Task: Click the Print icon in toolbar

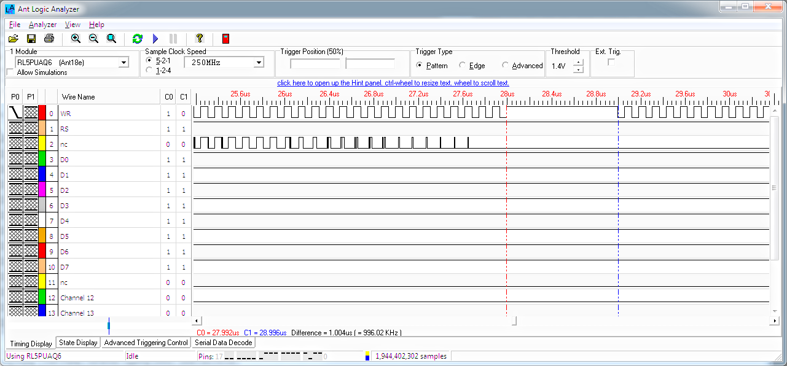Action: point(49,39)
